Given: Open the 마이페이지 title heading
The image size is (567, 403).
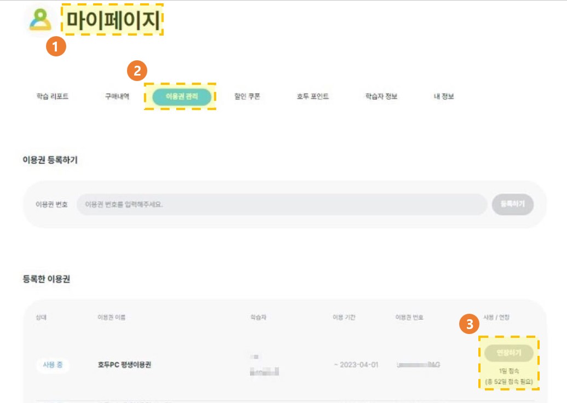Looking at the screenshot, I should coord(113,20).
